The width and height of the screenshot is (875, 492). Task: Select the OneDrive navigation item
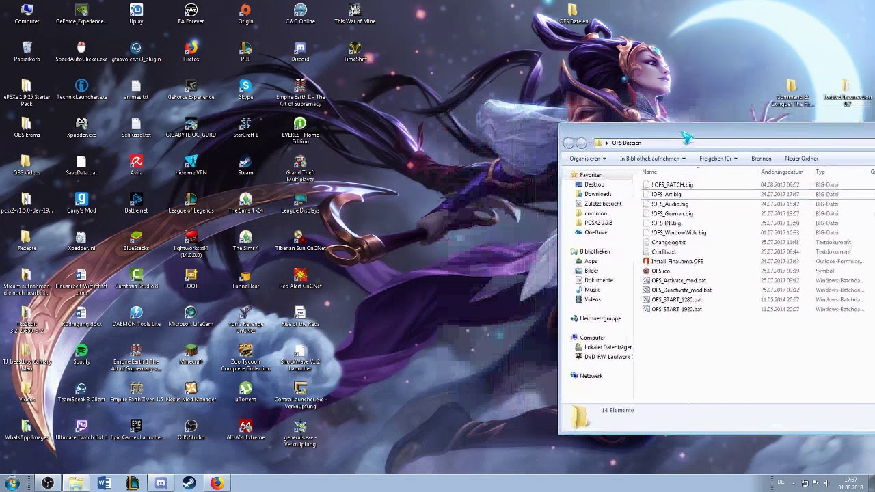(595, 232)
